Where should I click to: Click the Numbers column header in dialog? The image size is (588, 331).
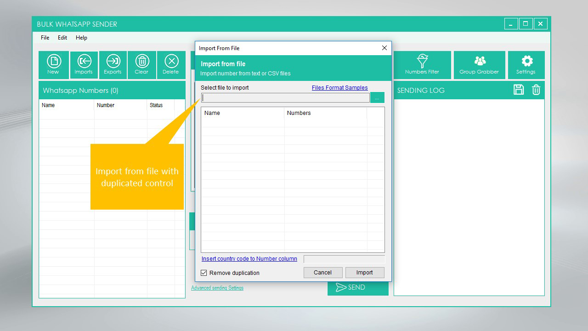click(x=326, y=113)
